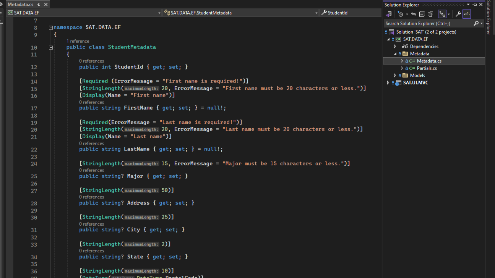
Task: Select the Models folder item
Action: tap(417, 75)
